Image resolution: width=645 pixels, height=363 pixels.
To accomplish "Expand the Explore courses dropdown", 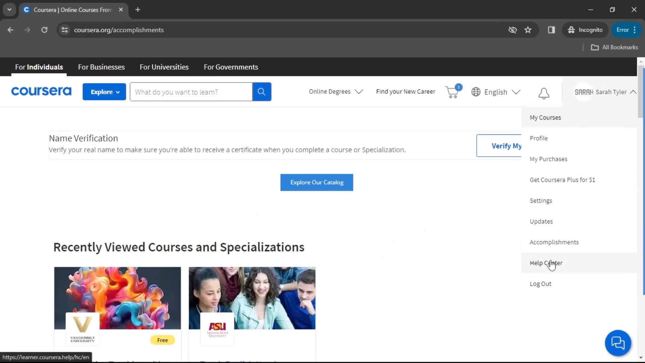I will (104, 92).
